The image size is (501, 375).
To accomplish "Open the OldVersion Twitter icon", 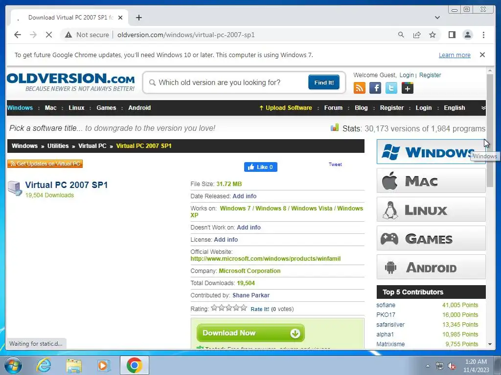I will 391,88.
